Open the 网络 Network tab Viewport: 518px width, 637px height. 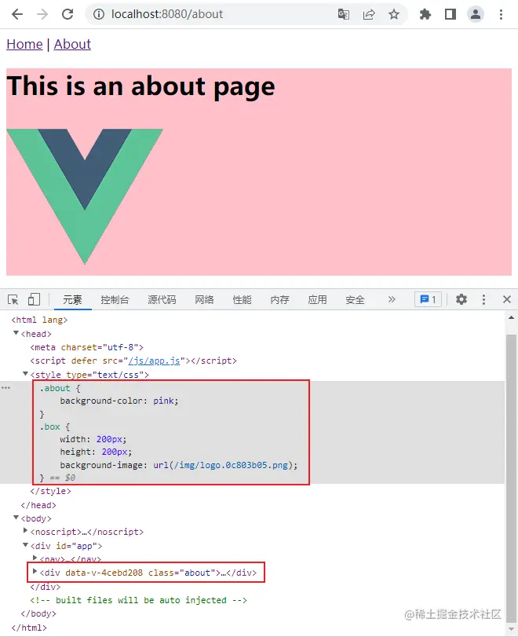tap(204, 300)
